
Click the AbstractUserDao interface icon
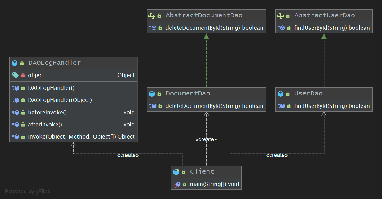(x=280, y=15)
